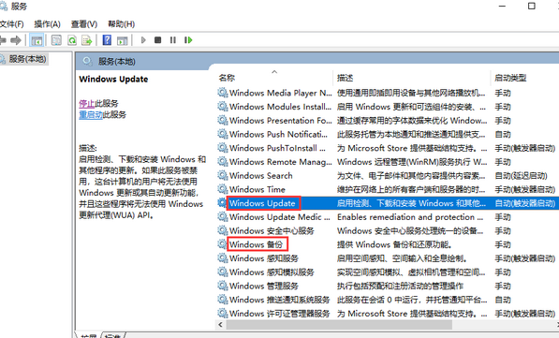The image size is (559, 338).
Task: Click description 'Enables remediation and protection'
Action: click(410, 217)
